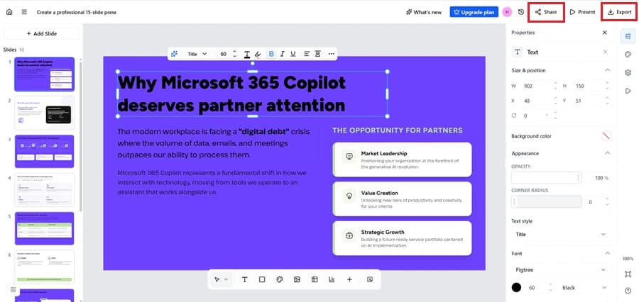639x302 pixels.
Task: Open text color tool in floating toolbar
Action: pyautogui.click(x=247, y=54)
